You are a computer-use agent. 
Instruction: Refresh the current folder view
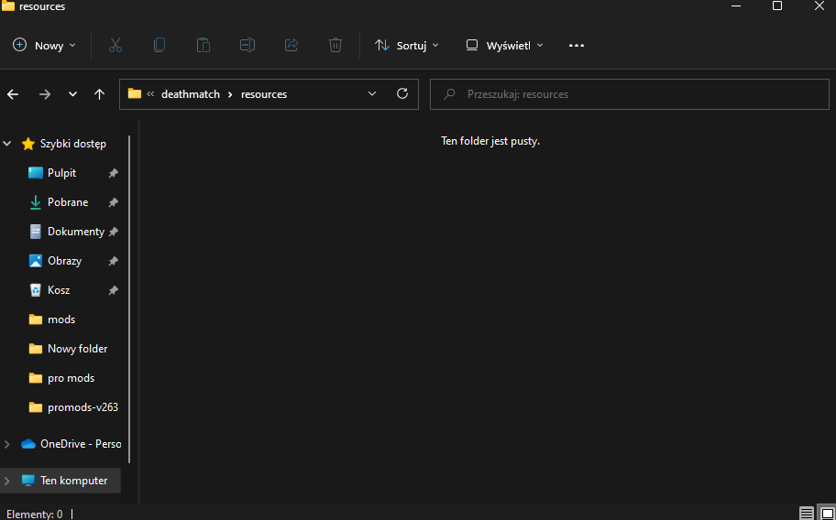click(402, 93)
